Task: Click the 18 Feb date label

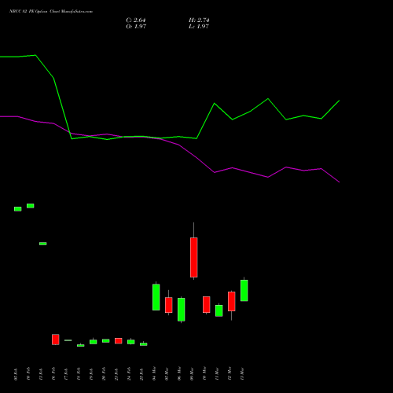Action: [x=79, y=373]
